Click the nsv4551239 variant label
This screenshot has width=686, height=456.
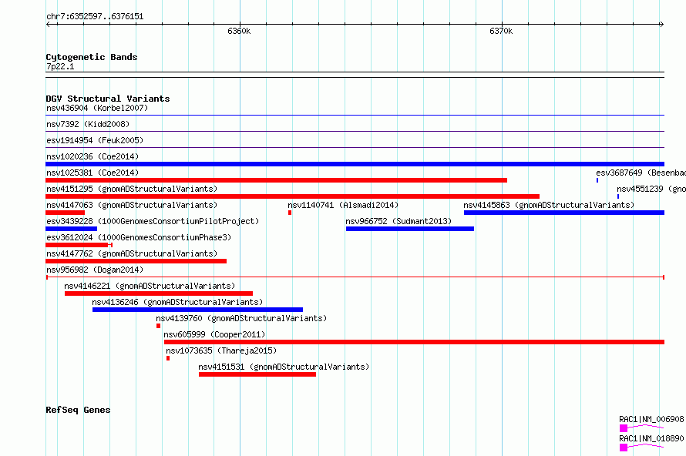[651, 189]
